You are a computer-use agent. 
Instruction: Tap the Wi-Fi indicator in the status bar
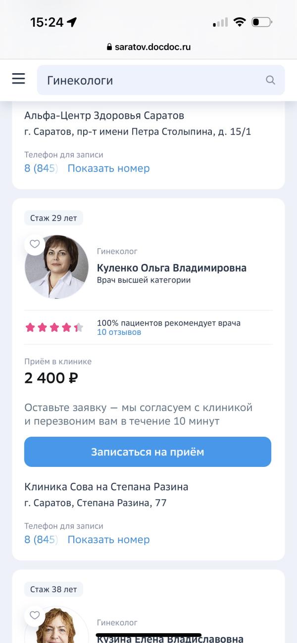(240, 22)
